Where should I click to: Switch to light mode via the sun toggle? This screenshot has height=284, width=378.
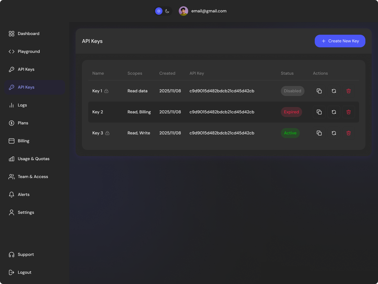click(x=159, y=11)
